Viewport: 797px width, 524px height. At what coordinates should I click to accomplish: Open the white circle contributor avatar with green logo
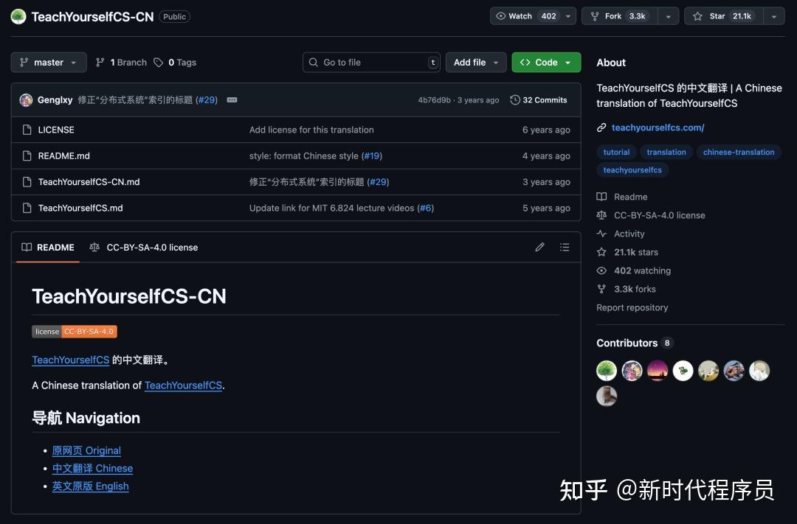point(683,371)
